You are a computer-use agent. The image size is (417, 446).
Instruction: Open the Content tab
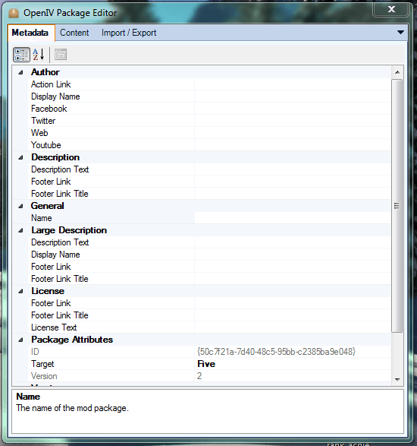pyautogui.click(x=74, y=33)
